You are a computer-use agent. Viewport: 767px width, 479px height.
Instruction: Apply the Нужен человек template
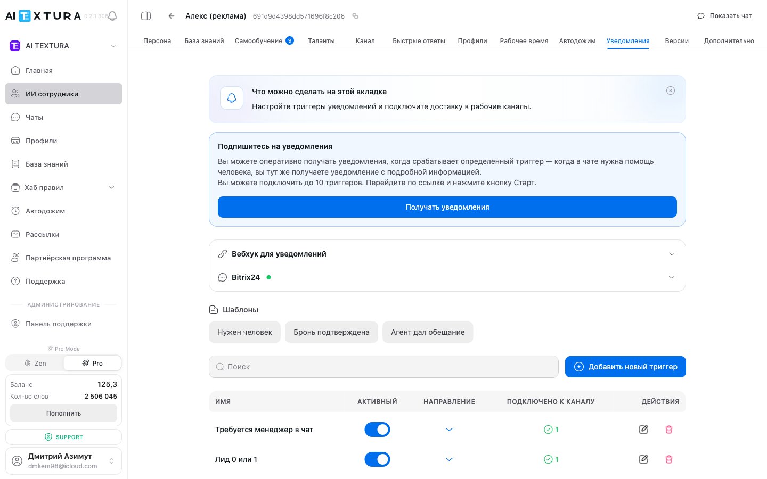[x=244, y=332]
